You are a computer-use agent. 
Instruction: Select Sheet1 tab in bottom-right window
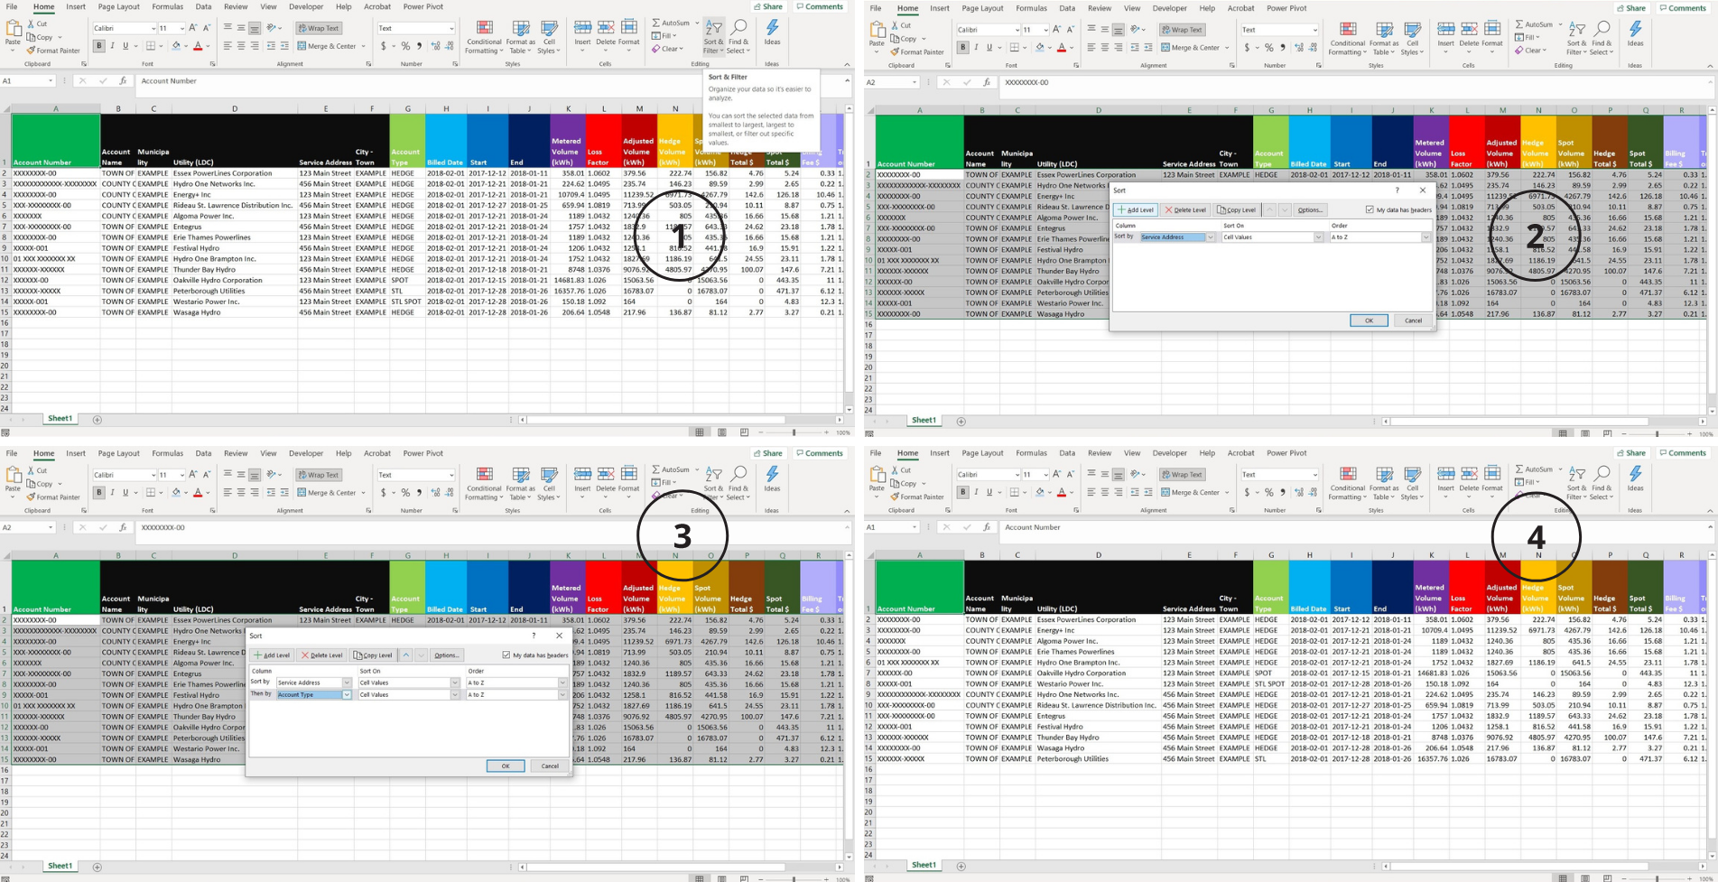click(x=924, y=866)
